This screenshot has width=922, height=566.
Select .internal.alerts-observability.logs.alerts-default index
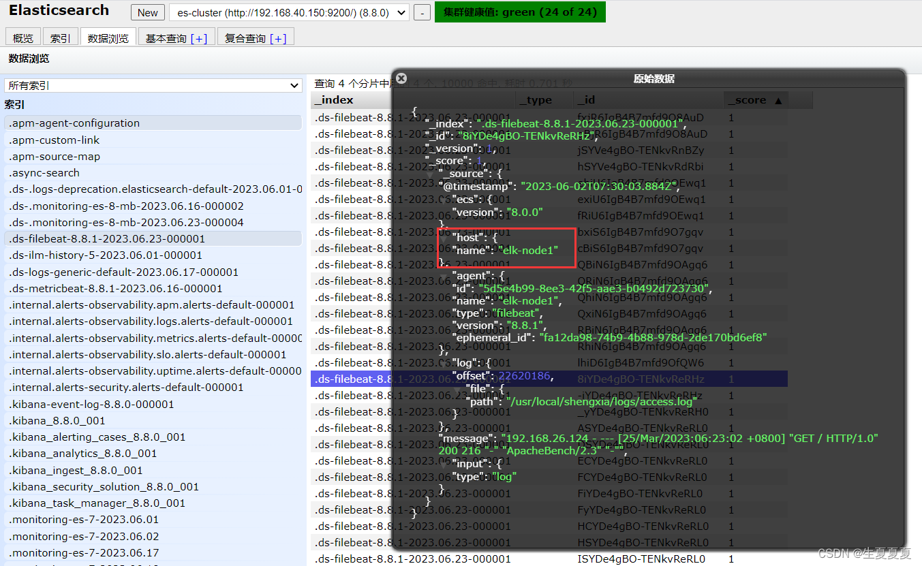click(x=153, y=321)
